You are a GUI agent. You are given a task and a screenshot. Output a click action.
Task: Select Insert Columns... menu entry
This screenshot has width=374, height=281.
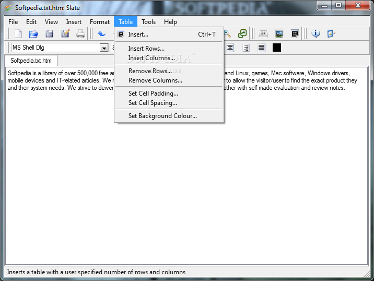[169, 58]
